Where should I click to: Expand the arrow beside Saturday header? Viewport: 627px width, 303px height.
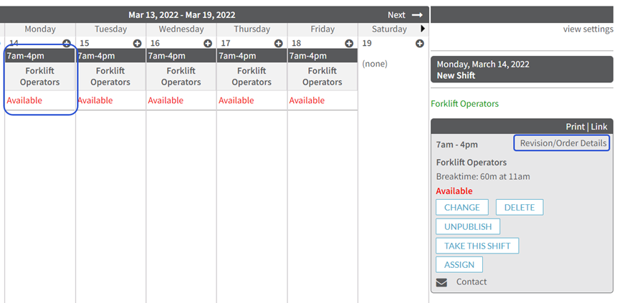[423, 29]
